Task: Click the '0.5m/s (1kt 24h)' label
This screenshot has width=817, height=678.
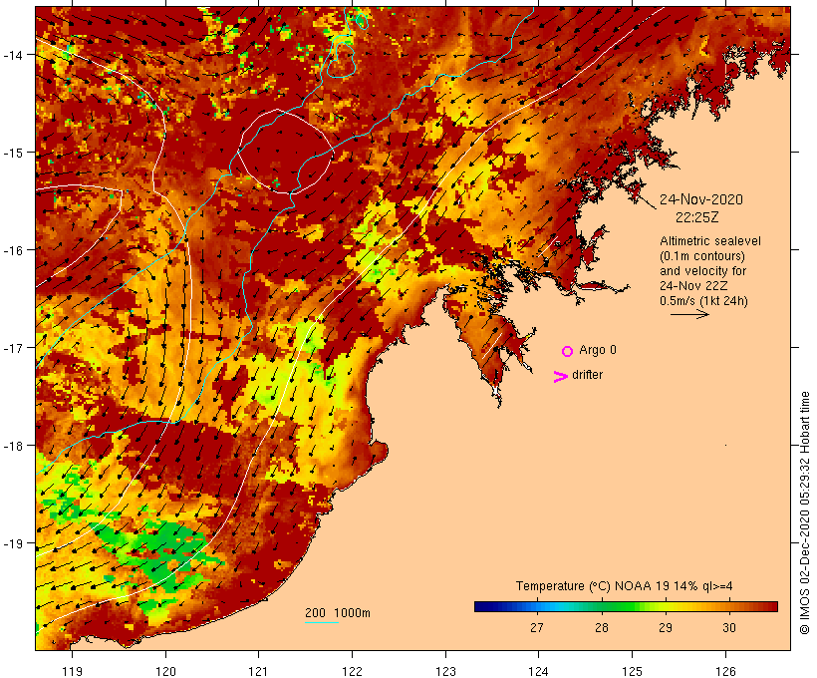Action: pyautogui.click(x=703, y=301)
